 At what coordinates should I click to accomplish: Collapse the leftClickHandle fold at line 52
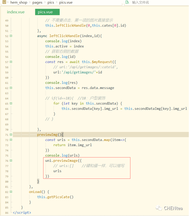[x=11, y=36]
